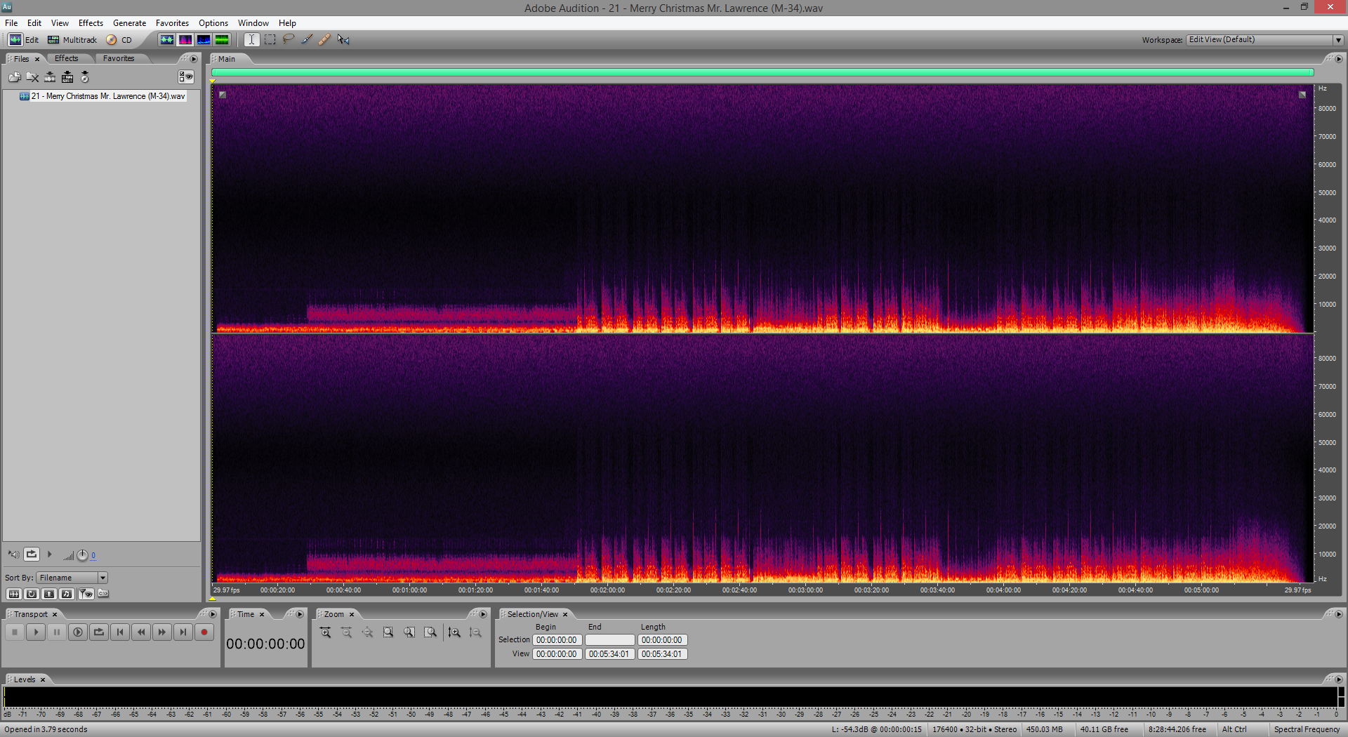The image size is (1348, 737).
Task: Choose the Spot Healing Brush tool
Action: [324, 39]
